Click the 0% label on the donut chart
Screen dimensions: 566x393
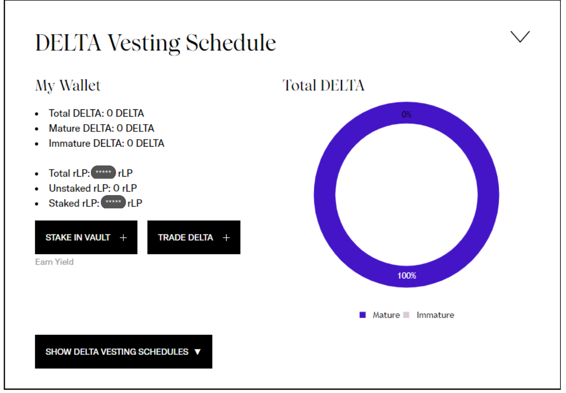coord(406,115)
